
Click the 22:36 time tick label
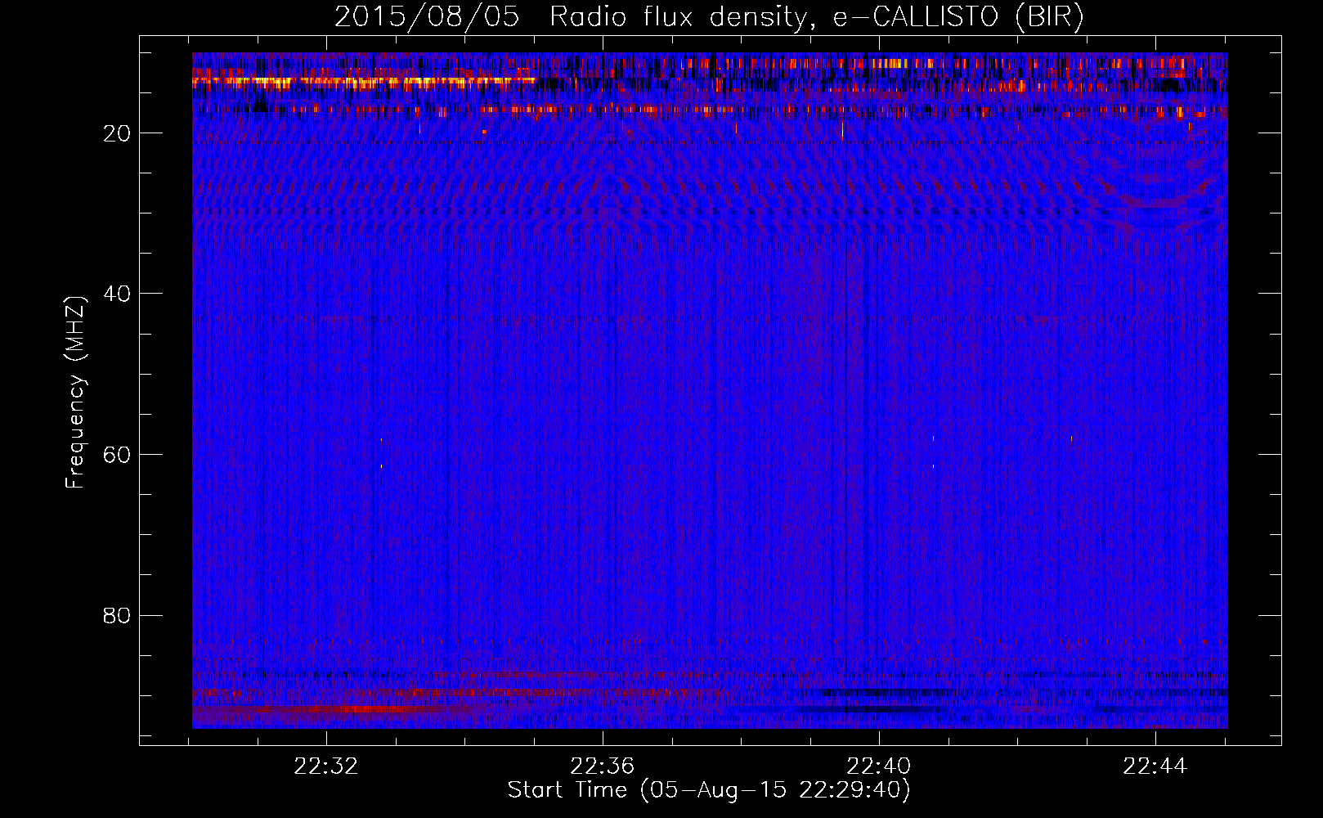click(603, 766)
